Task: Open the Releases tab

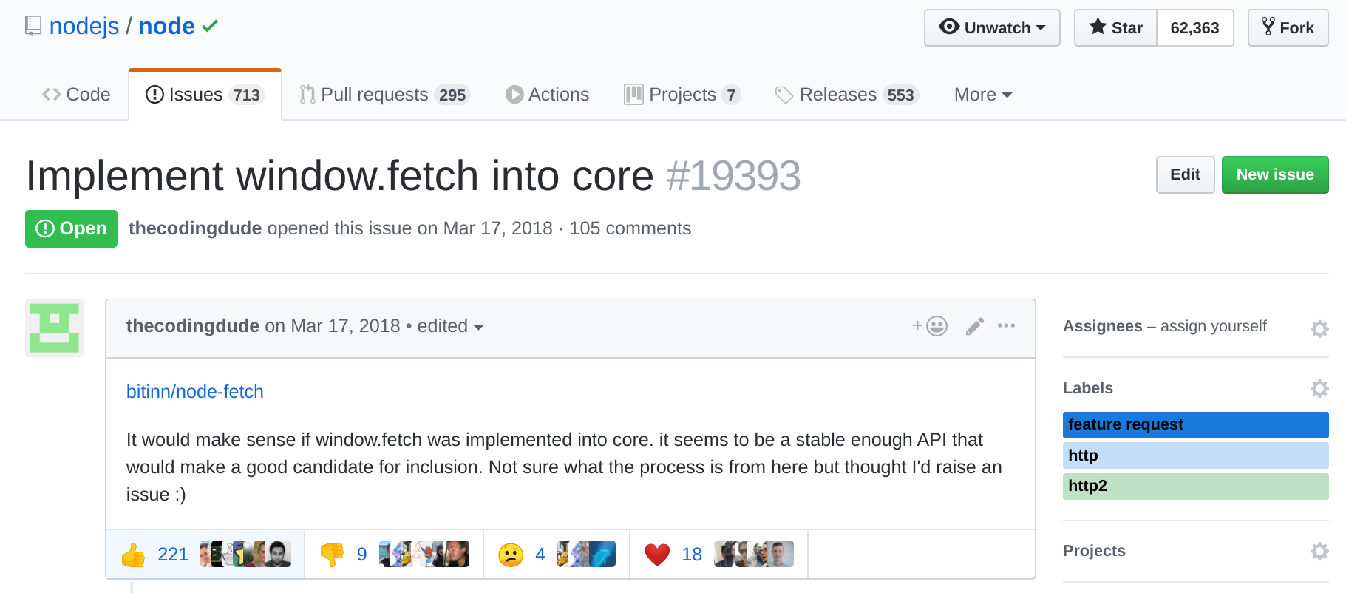Action: 846,95
